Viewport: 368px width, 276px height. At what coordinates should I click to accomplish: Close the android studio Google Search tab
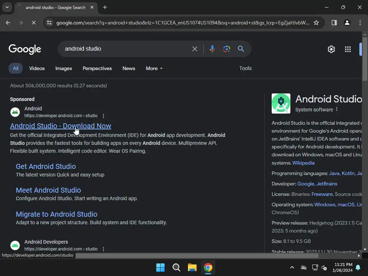[x=92, y=7]
